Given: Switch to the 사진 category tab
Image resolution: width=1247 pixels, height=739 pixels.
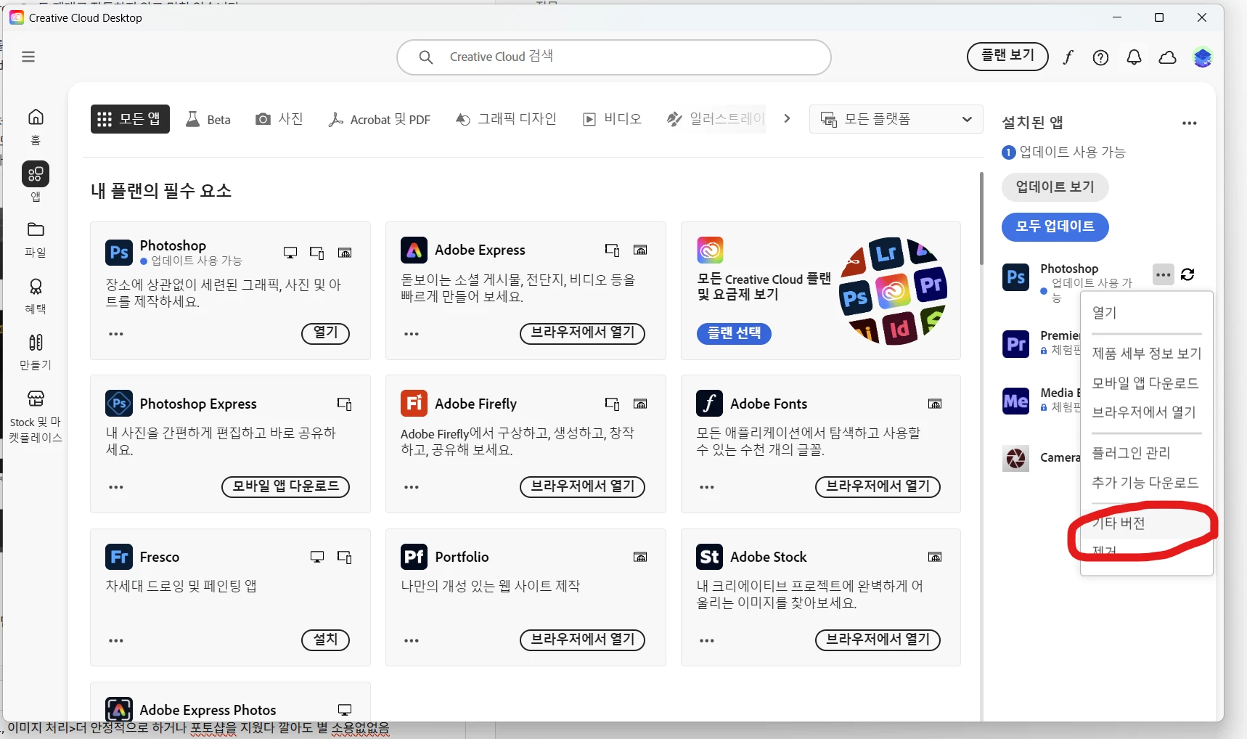Looking at the screenshot, I should pos(279,119).
